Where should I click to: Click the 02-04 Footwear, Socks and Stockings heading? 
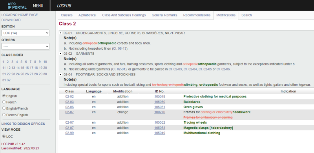click(x=100, y=74)
